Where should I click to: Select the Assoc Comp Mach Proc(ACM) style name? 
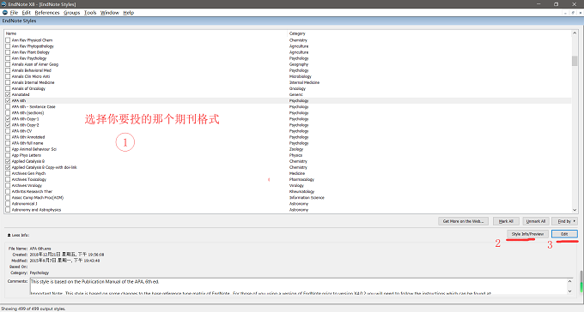38,198
